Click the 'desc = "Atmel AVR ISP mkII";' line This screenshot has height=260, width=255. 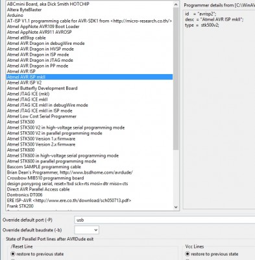pos(214,19)
